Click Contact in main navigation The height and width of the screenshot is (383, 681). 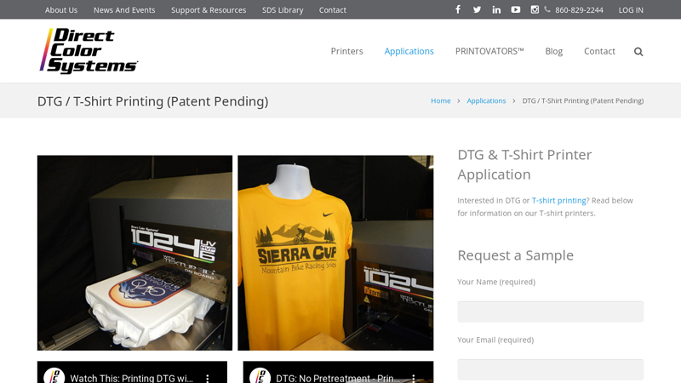(599, 51)
